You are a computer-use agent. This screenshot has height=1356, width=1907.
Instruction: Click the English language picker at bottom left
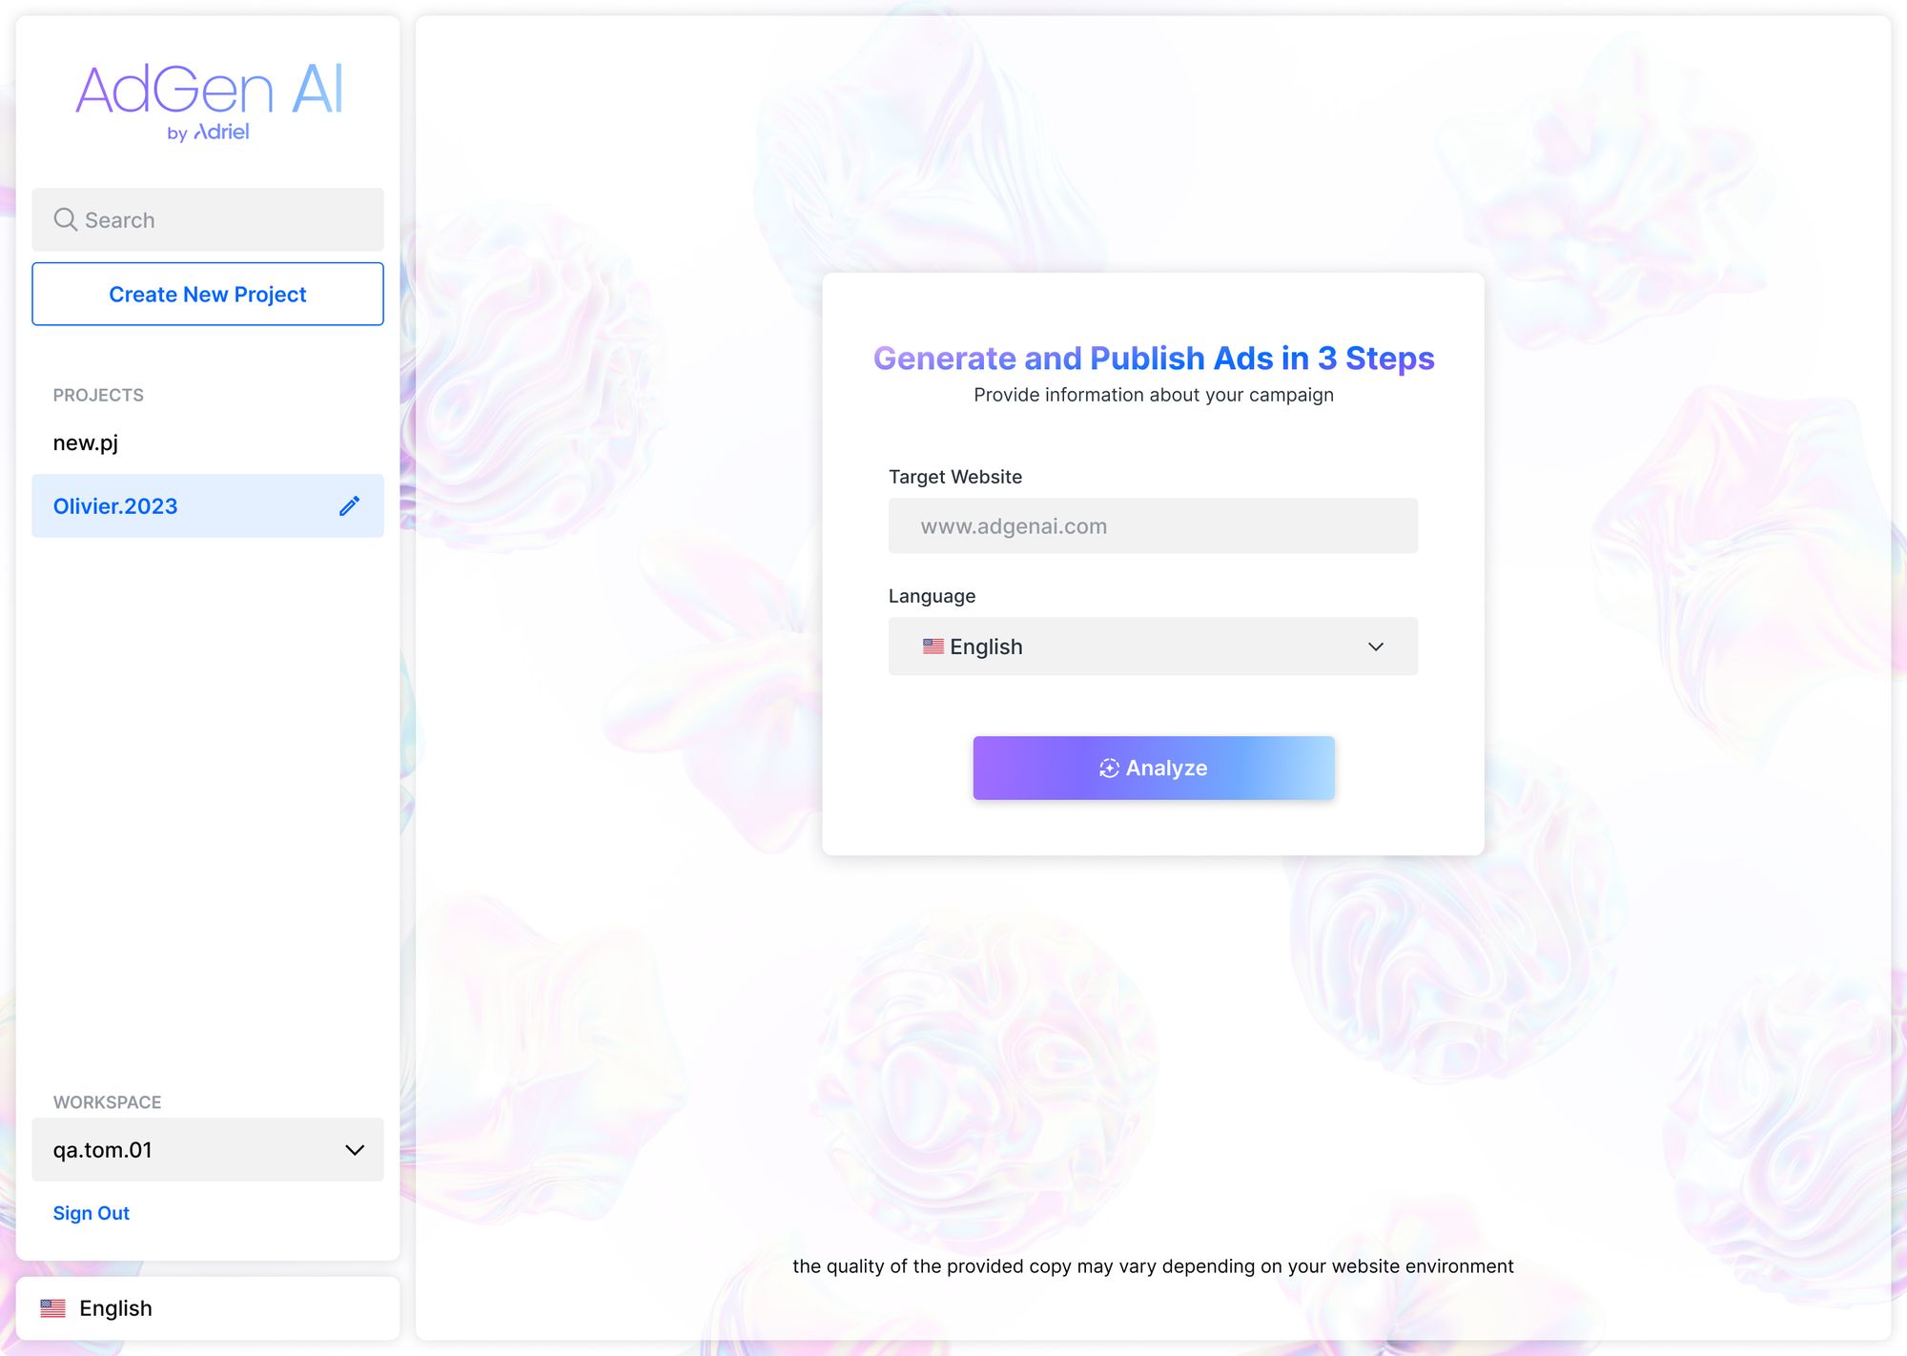[x=114, y=1307]
